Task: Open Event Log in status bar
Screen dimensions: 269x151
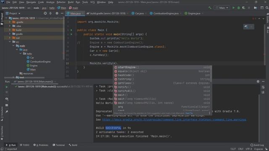Action: pos(257,145)
